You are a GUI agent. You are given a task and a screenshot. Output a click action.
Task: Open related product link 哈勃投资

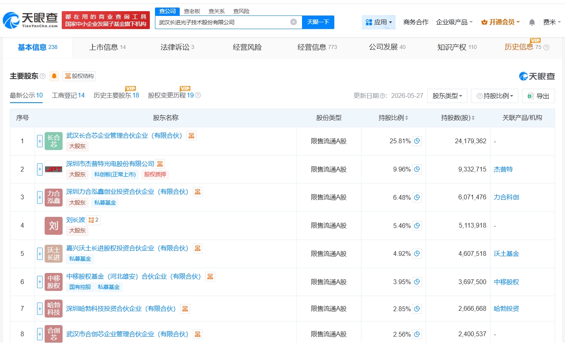506,309
